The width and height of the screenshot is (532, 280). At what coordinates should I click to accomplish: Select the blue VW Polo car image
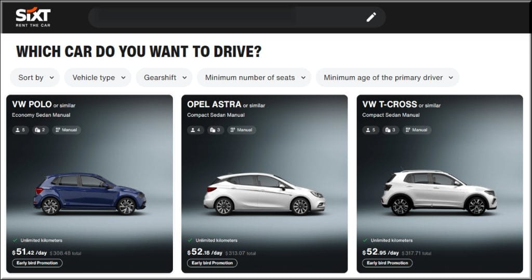coord(89,193)
